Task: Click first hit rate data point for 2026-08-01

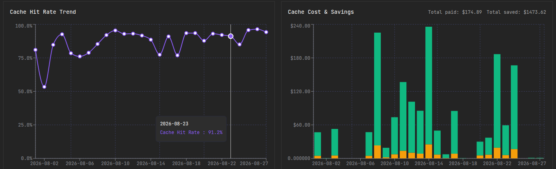Action: 35,50
